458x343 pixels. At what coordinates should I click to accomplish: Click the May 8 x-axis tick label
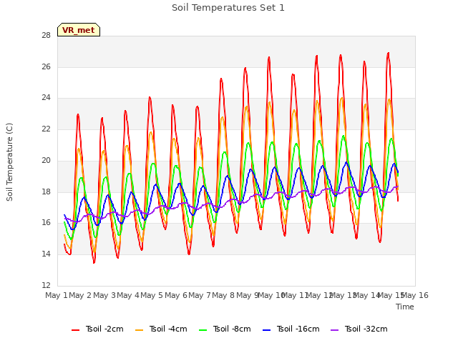pyautogui.click(x=223, y=295)
